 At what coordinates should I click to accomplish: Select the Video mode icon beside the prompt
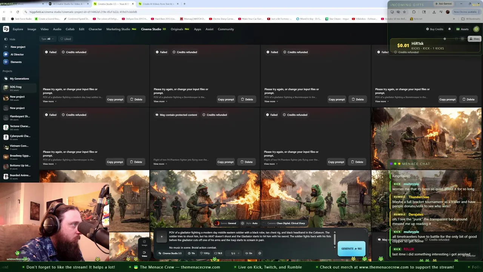pyautogui.click(x=144, y=254)
